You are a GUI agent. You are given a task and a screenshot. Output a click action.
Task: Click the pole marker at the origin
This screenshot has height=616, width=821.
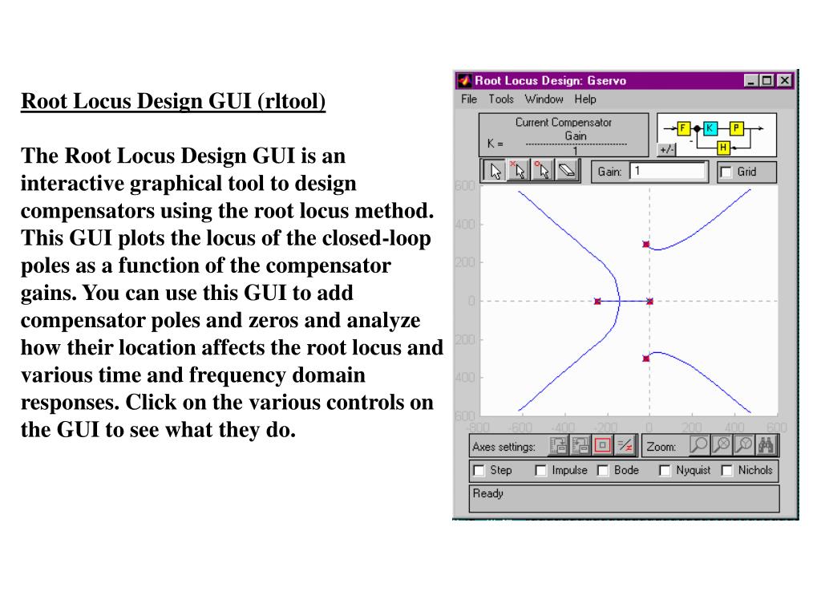(x=649, y=302)
